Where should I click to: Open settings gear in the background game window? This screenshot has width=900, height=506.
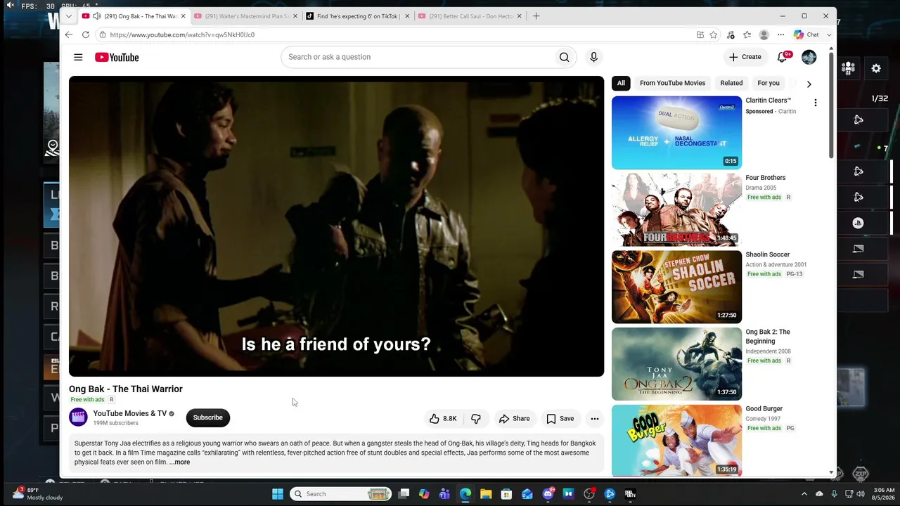[x=876, y=68]
